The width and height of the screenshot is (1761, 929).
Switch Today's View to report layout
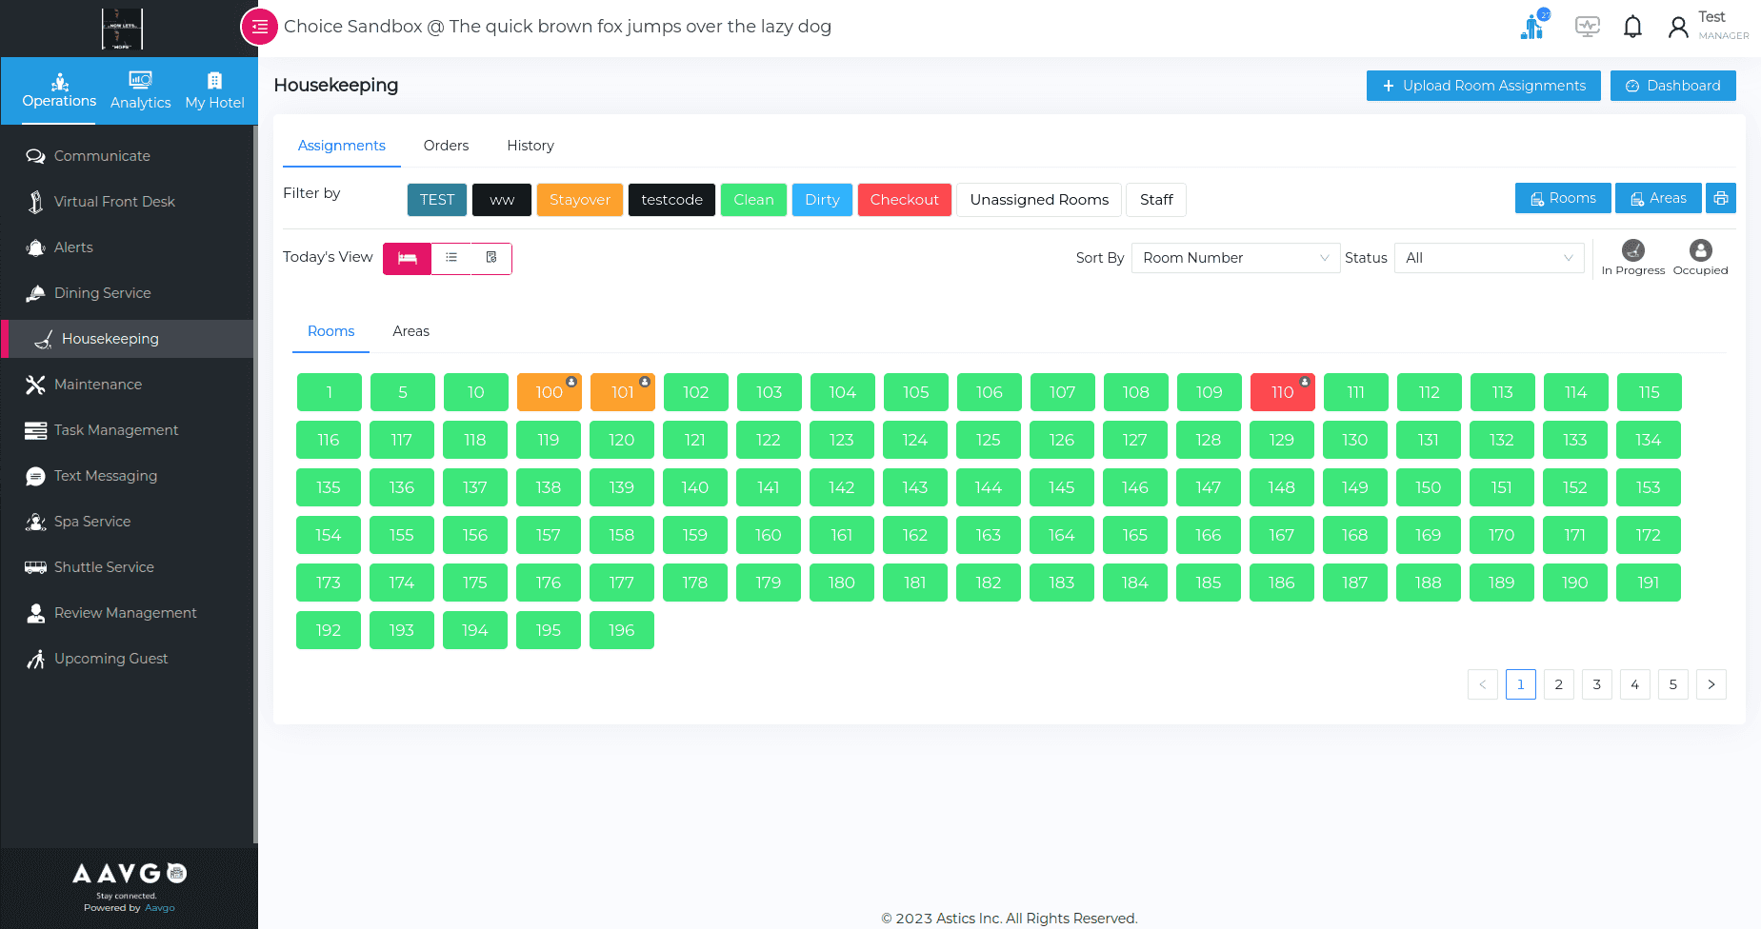pos(491,258)
